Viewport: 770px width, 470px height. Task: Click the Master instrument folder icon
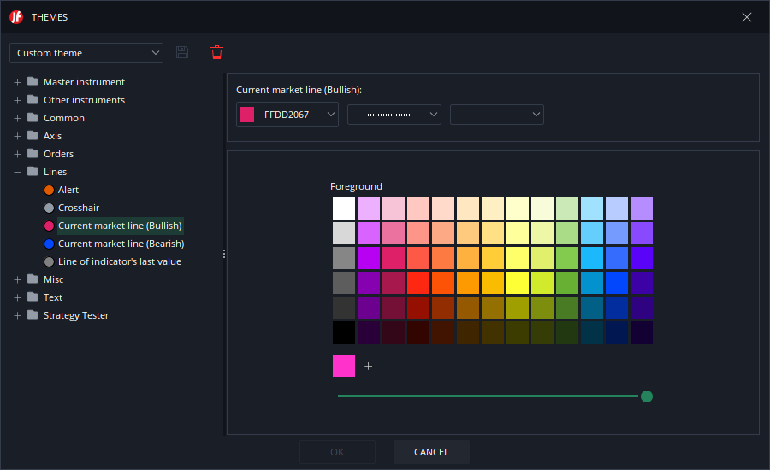(x=33, y=81)
